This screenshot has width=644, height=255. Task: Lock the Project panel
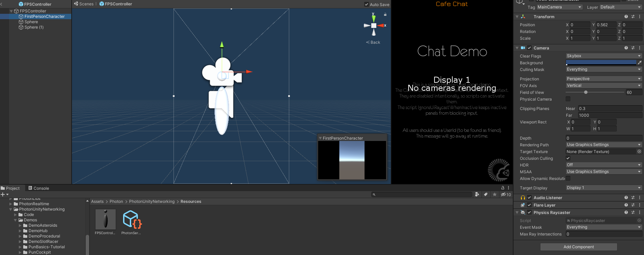coord(503,188)
